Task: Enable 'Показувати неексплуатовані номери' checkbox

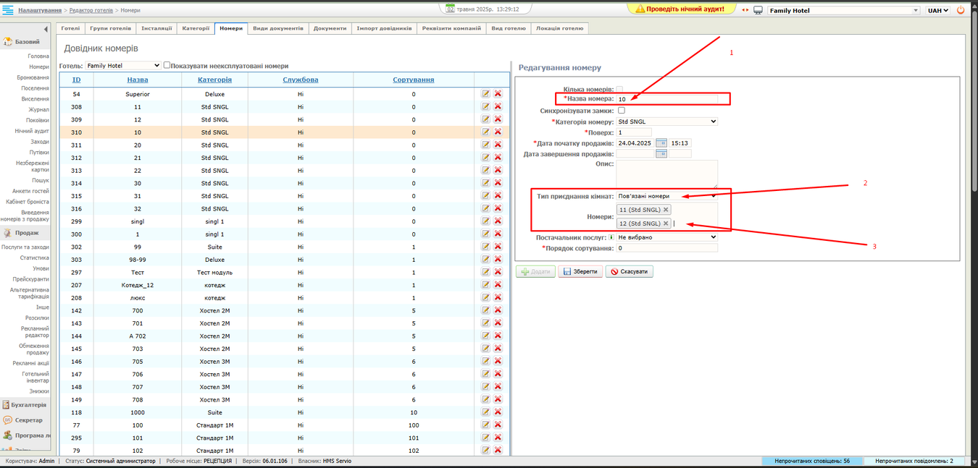Action: 167,65
